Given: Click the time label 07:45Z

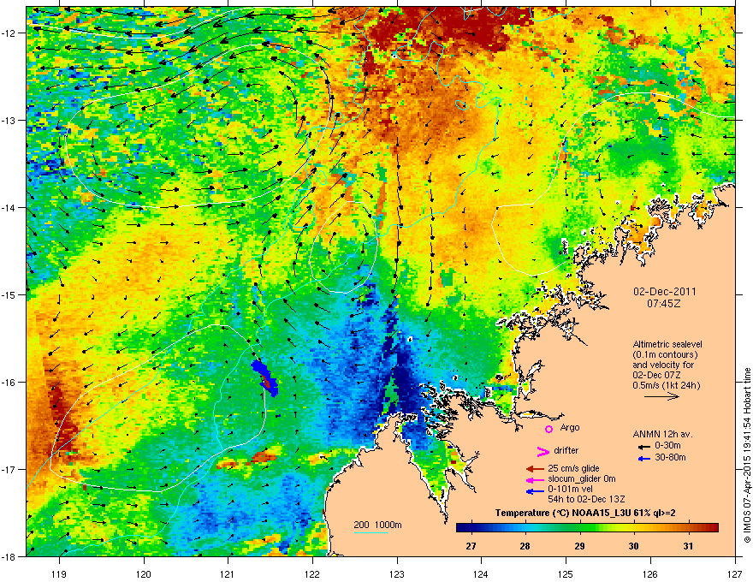Looking at the screenshot, I should point(664,304).
